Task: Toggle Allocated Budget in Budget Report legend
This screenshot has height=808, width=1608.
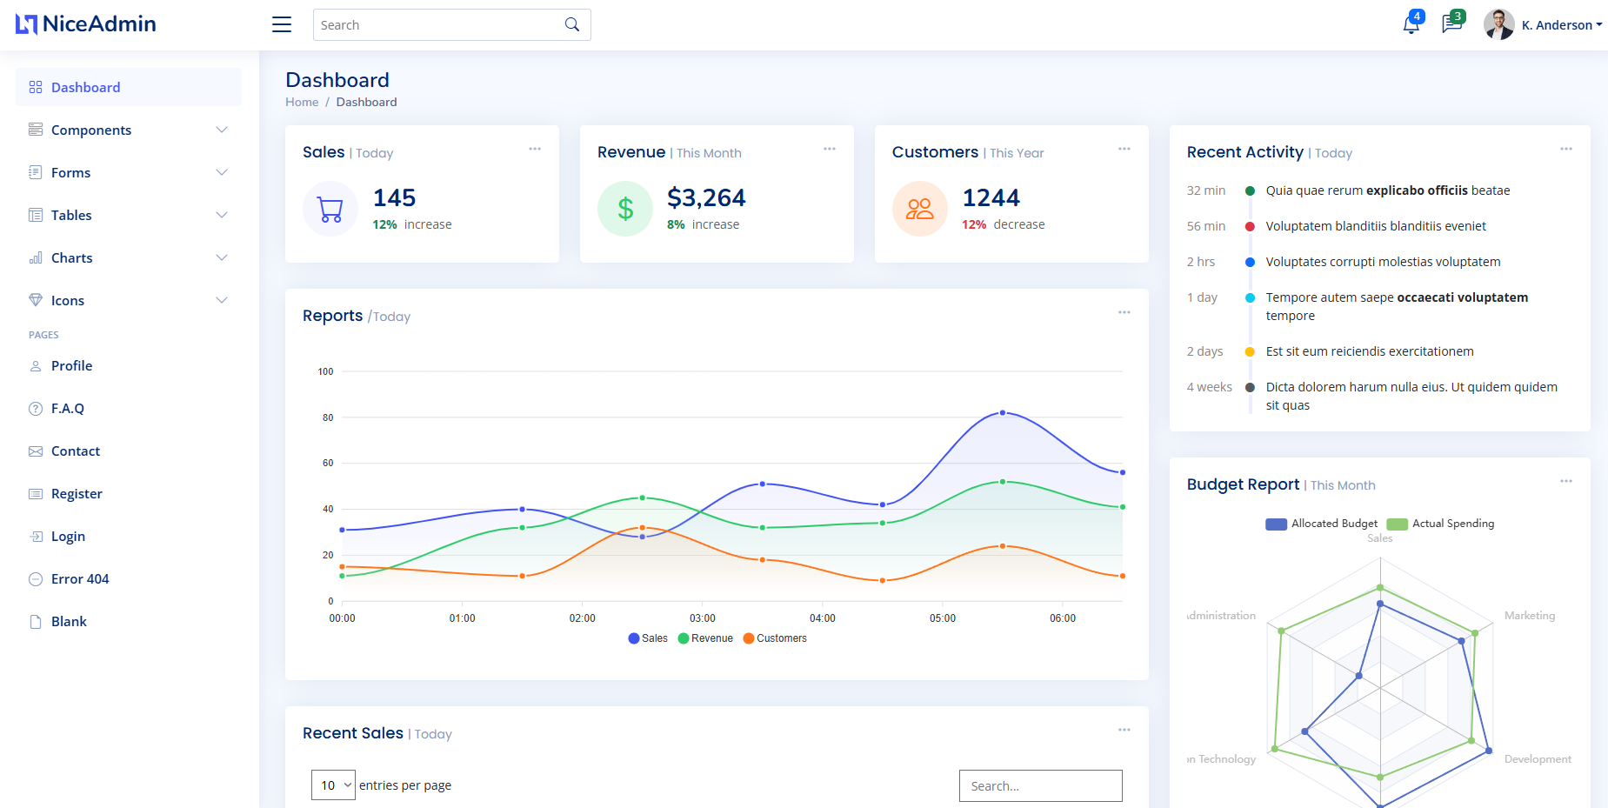Action: tap(1321, 524)
